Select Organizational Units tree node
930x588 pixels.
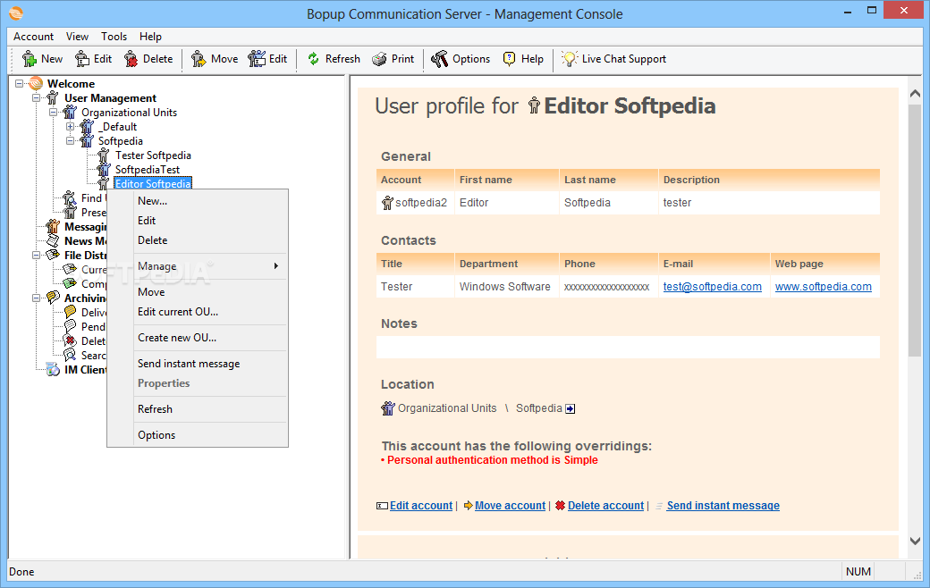(x=130, y=112)
